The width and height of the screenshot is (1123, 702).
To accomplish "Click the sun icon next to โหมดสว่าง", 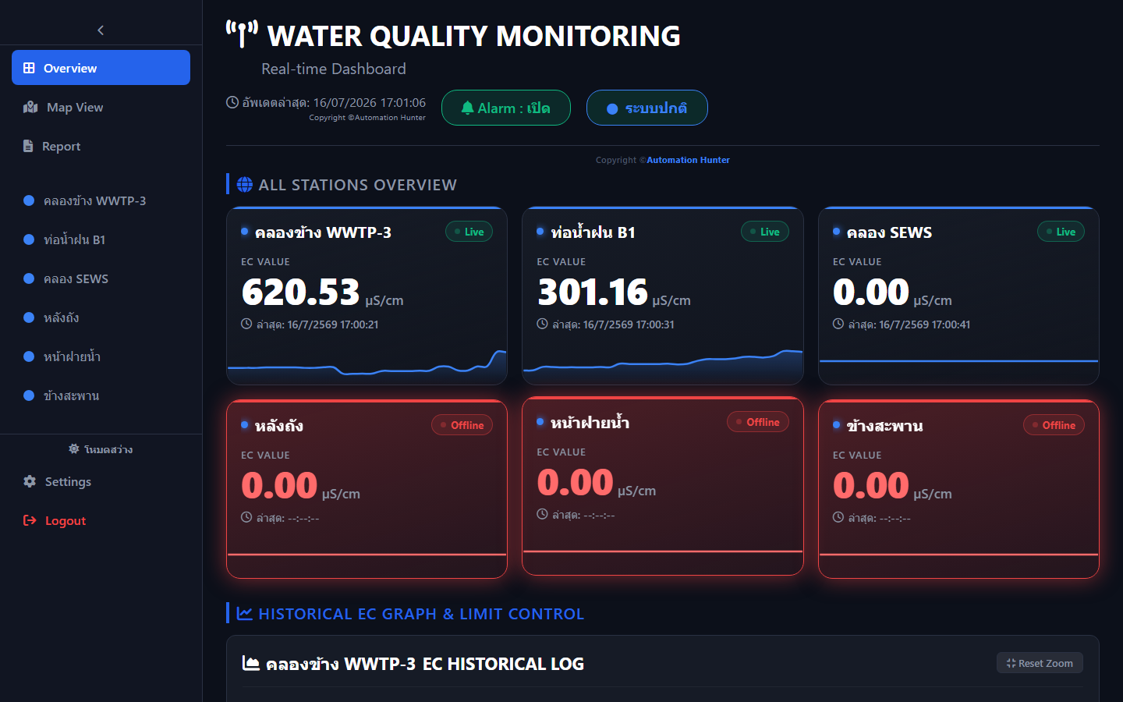I will coord(74,449).
